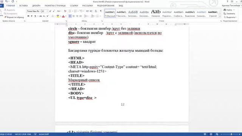
Task: Click the Вырезать (cut) button
Action: (x=9, y=10)
